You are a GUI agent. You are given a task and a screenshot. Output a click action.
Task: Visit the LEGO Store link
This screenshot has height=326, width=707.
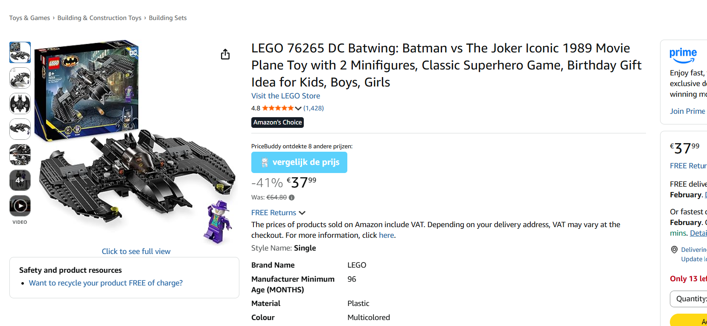(x=285, y=95)
